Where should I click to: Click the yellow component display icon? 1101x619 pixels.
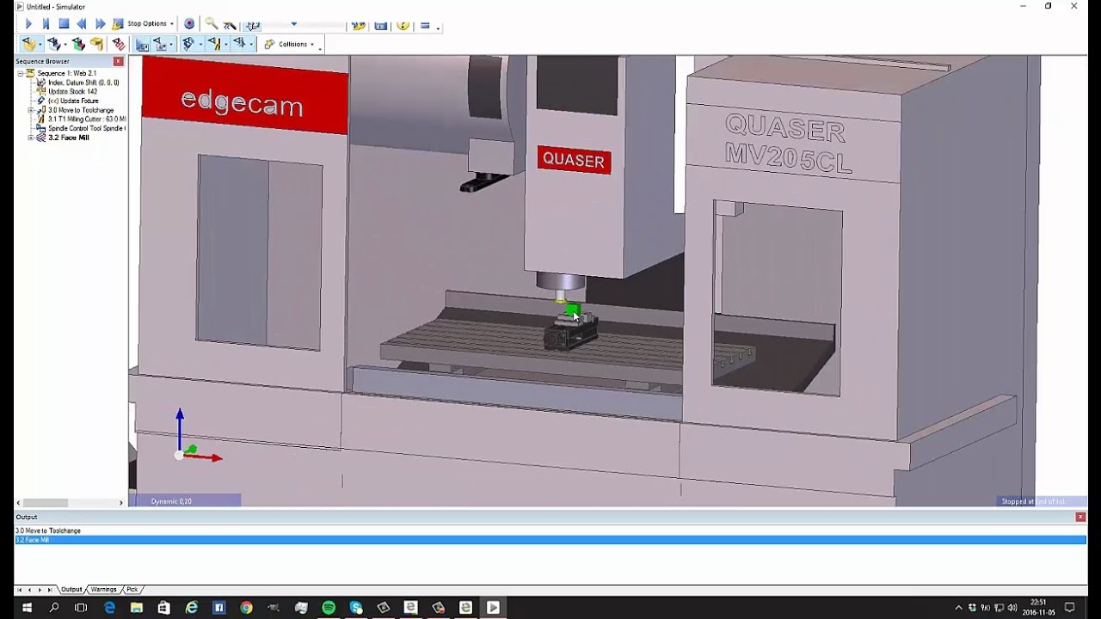point(96,44)
